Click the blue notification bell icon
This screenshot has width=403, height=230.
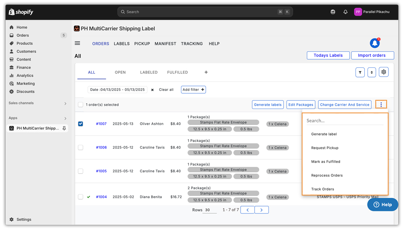point(375,43)
